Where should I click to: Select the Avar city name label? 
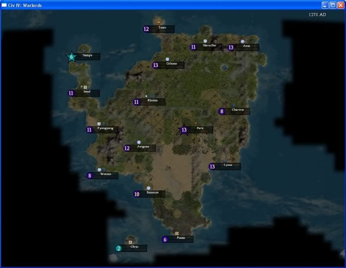(x=247, y=46)
